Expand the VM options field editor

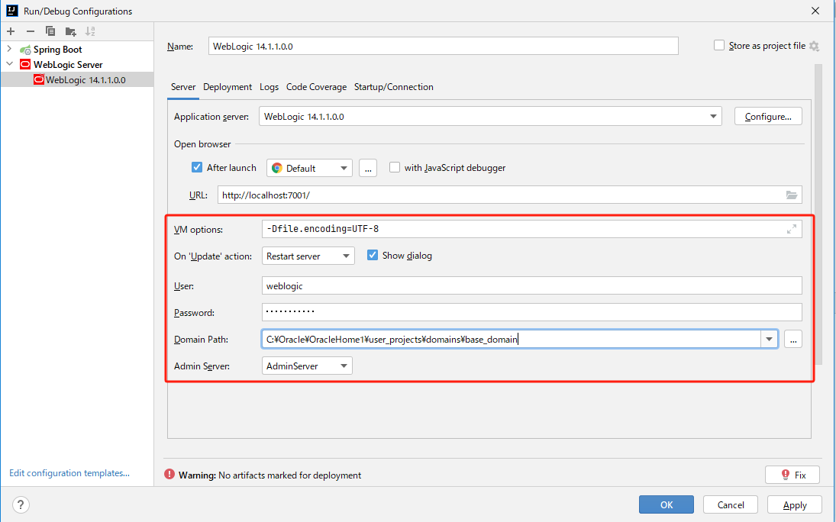792,229
